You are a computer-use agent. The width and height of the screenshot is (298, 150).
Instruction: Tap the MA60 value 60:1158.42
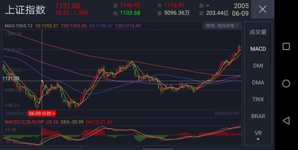pyautogui.click(x=101, y=26)
